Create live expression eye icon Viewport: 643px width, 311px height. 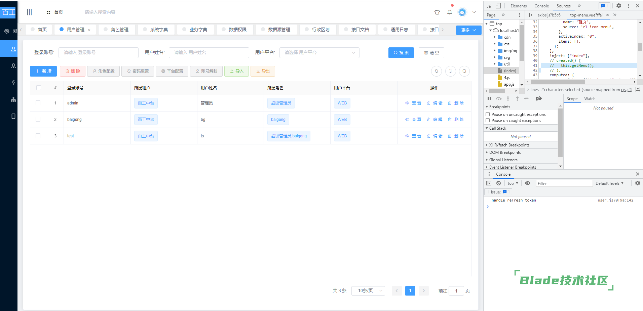point(528,183)
